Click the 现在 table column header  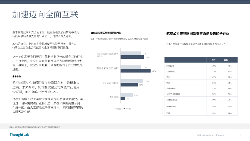(214, 60)
